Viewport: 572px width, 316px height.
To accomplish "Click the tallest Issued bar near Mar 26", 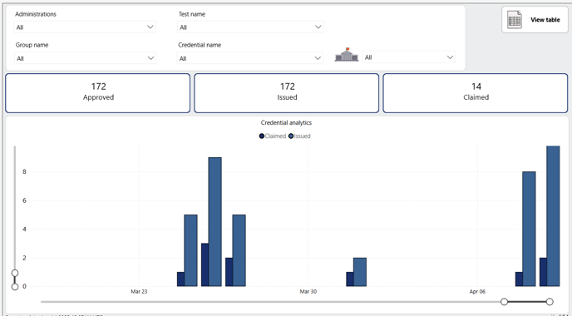I will tap(214, 222).
